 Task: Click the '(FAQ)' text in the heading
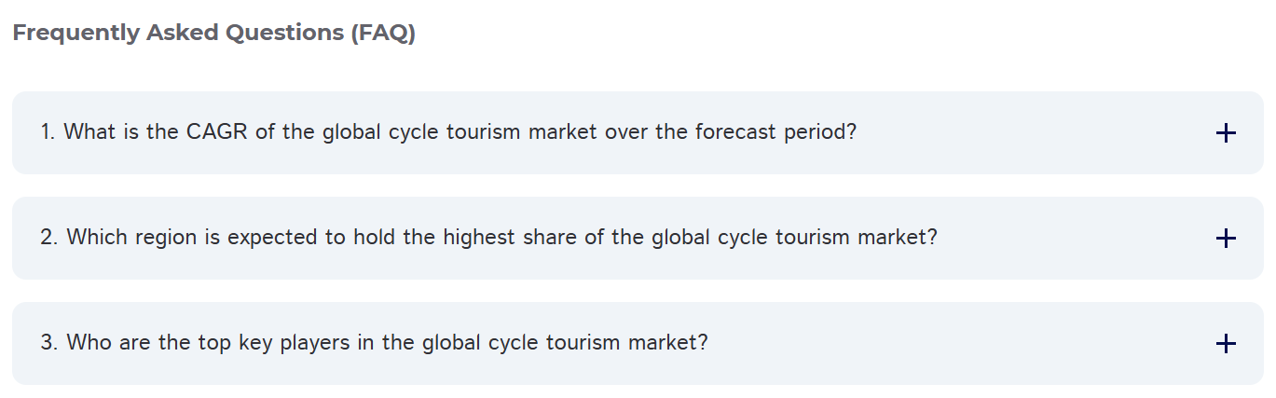coord(383,34)
